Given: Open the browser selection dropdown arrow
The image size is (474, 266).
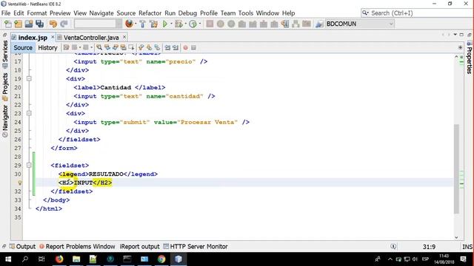Looking at the screenshot, I should (x=136, y=24).
